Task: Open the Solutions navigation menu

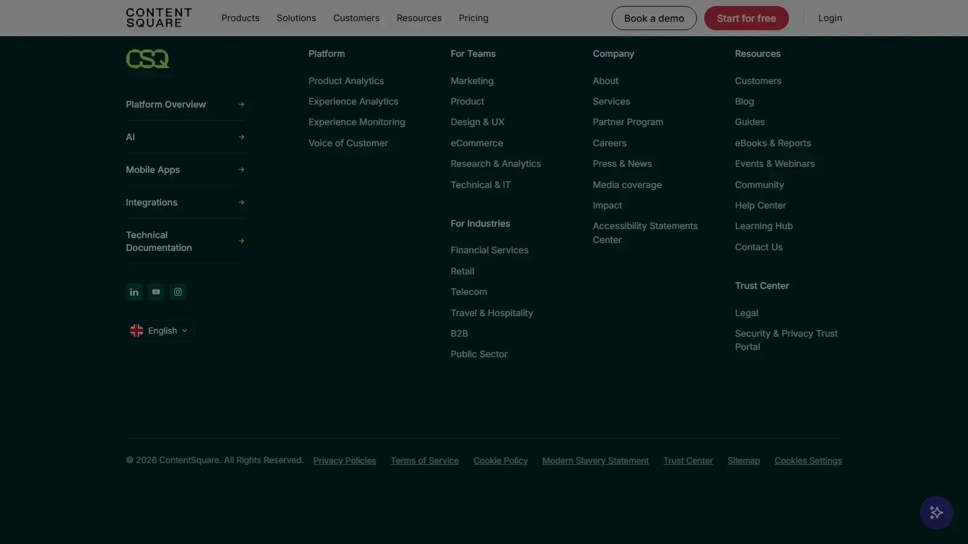Action: point(296,18)
